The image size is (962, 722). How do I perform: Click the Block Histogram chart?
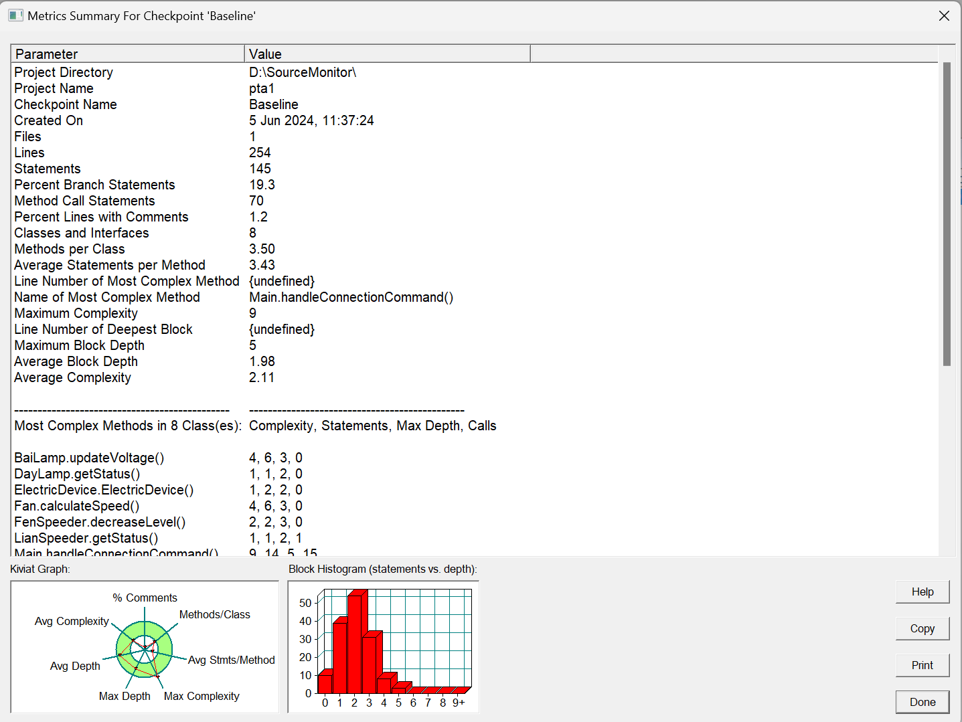point(384,646)
